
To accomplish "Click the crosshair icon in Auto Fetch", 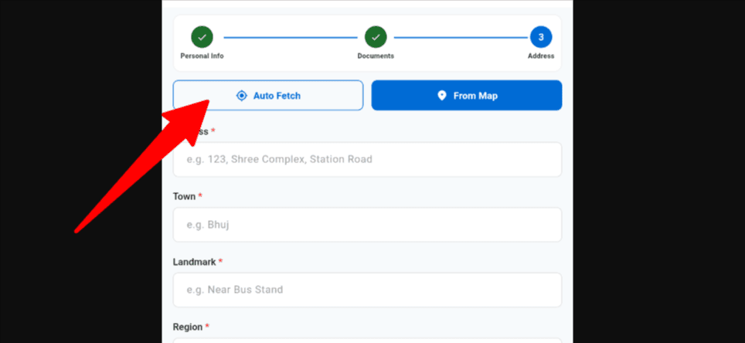I will (x=241, y=96).
